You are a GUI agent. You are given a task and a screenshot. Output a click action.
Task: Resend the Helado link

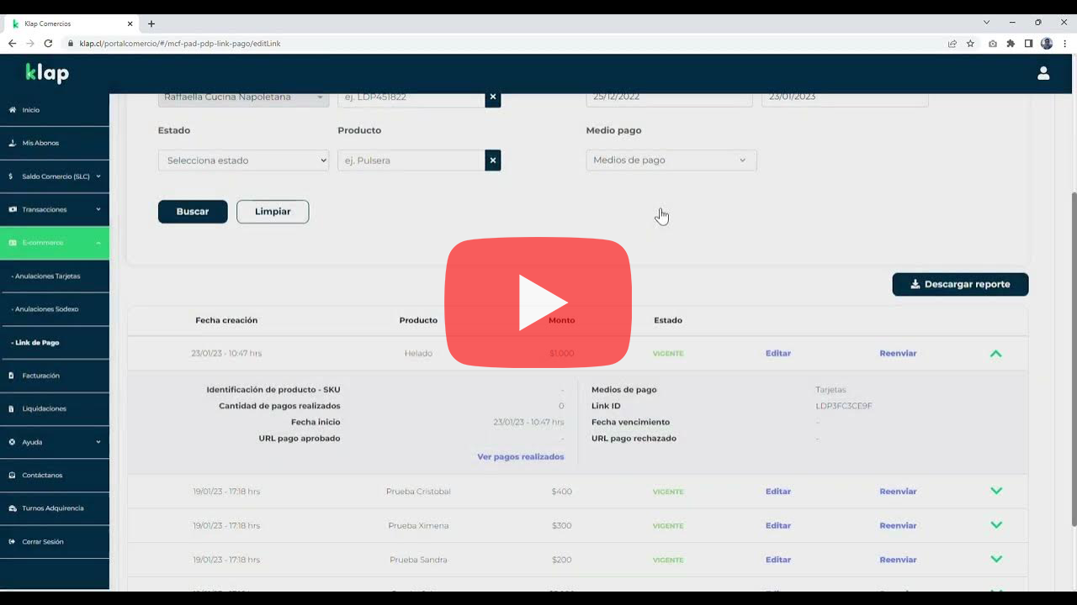coord(898,354)
